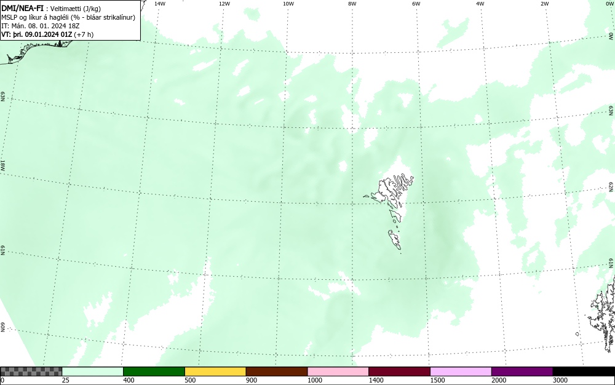Click the "8W" longitude label
Screen dimensions: 615x385
pyautogui.click(x=352, y=4)
